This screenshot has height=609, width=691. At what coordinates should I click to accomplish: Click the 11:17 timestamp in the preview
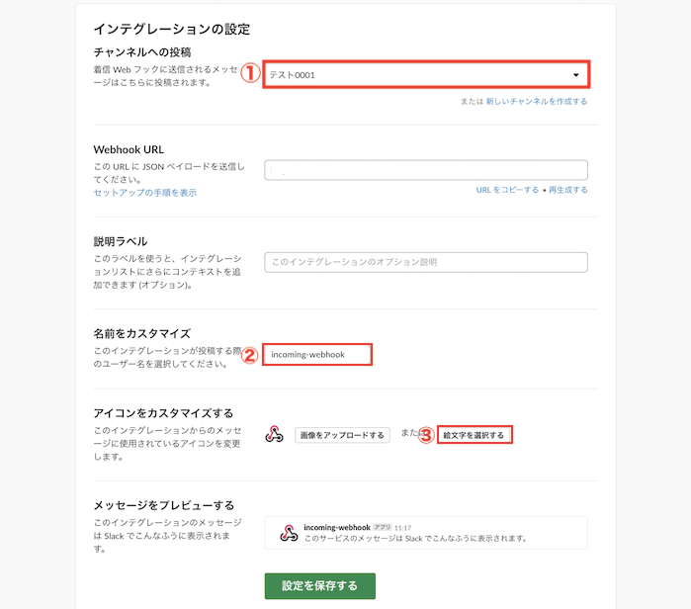point(402,528)
